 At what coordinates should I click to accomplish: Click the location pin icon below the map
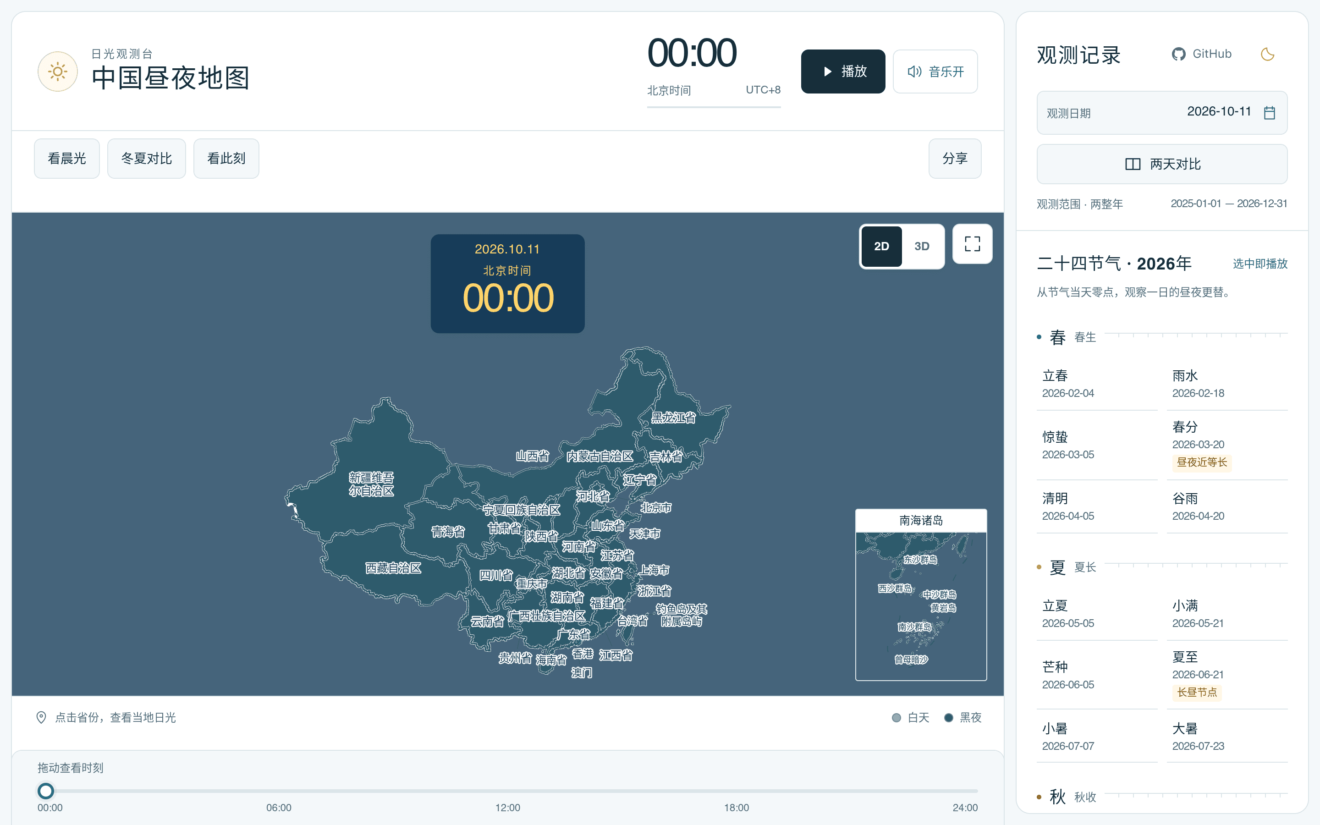[41, 717]
